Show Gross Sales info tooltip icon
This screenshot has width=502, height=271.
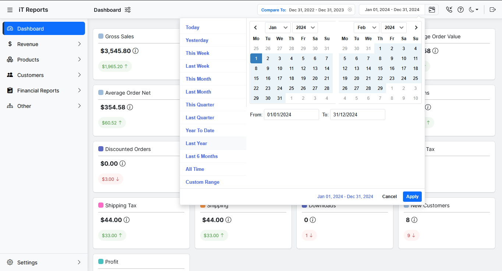coord(135,51)
